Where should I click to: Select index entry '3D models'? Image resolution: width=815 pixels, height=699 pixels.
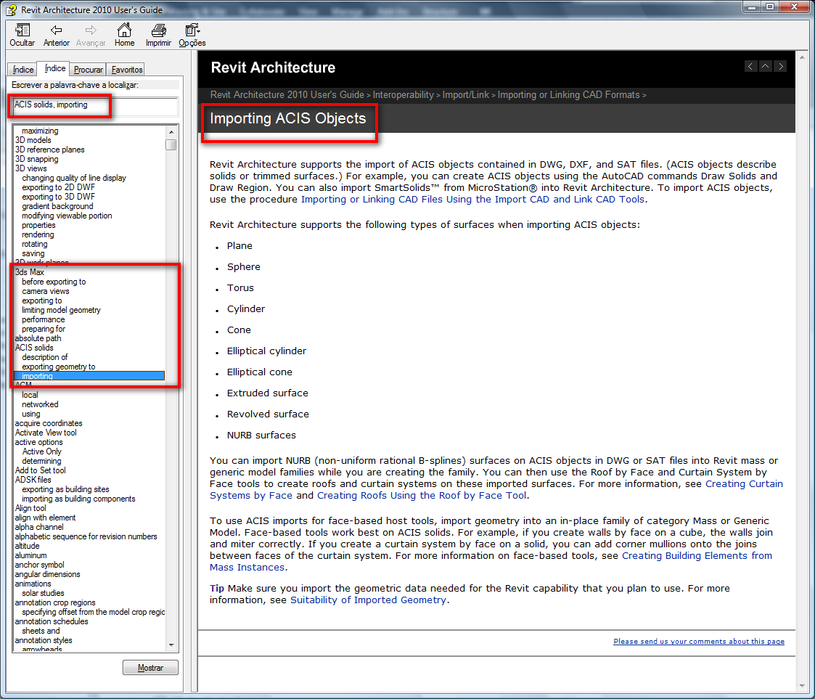[x=33, y=140]
